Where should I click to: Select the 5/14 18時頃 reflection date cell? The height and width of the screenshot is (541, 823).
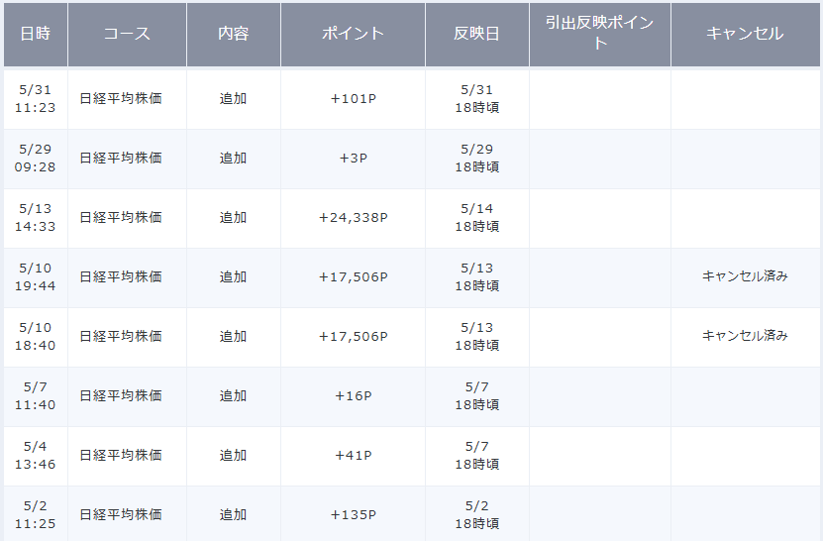point(477,217)
